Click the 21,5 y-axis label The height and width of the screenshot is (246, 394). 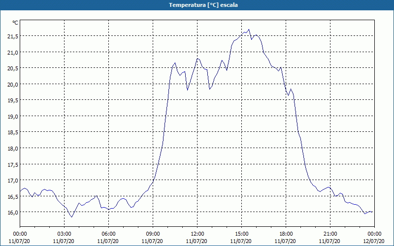pyautogui.click(x=13, y=36)
